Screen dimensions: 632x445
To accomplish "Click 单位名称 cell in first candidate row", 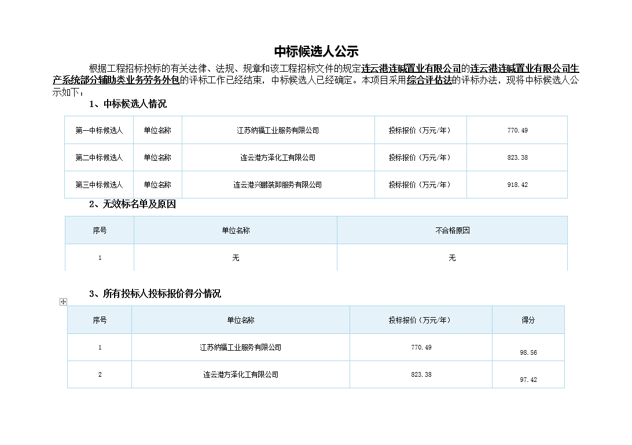I will pos(157,130).
